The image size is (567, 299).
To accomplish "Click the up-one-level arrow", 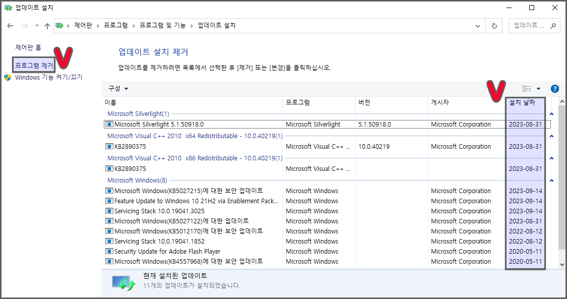I will click(x=47, y=26).
